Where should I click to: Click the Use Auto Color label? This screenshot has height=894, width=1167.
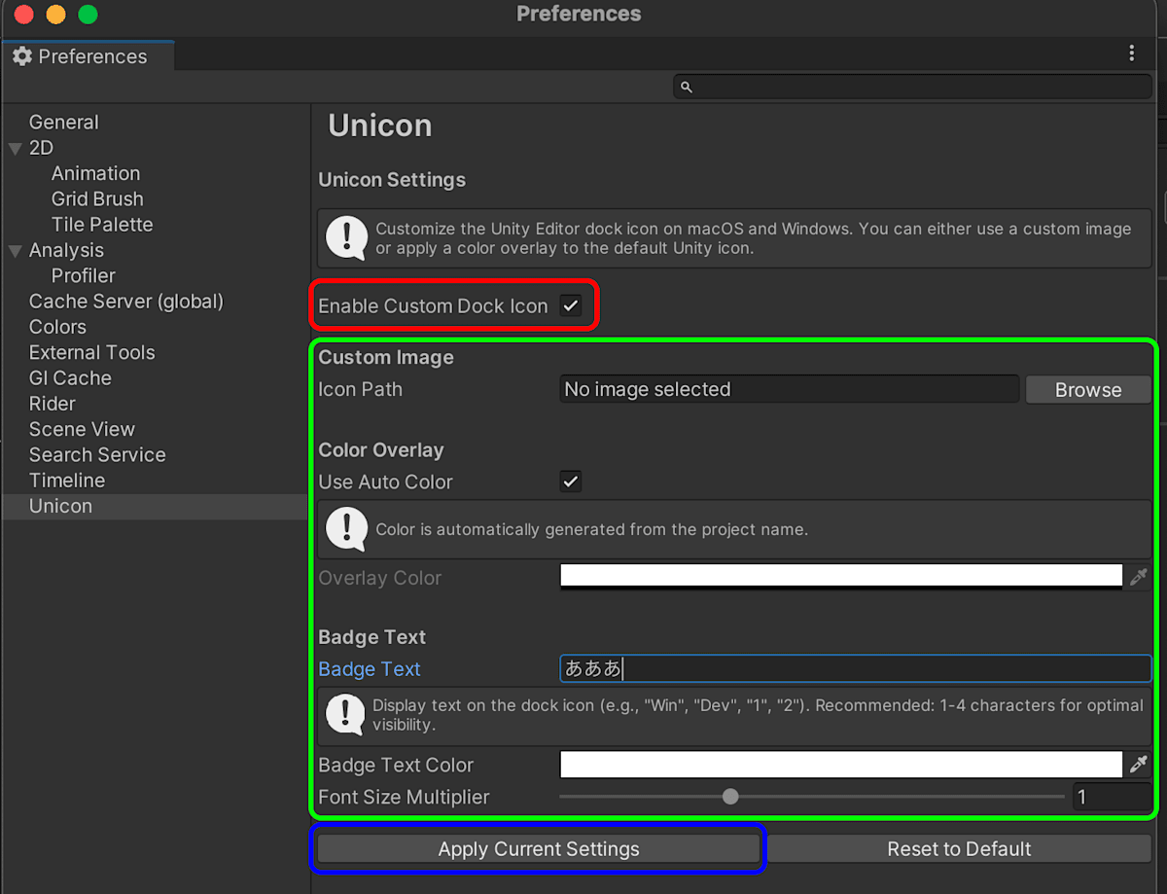tap(386, 482)
